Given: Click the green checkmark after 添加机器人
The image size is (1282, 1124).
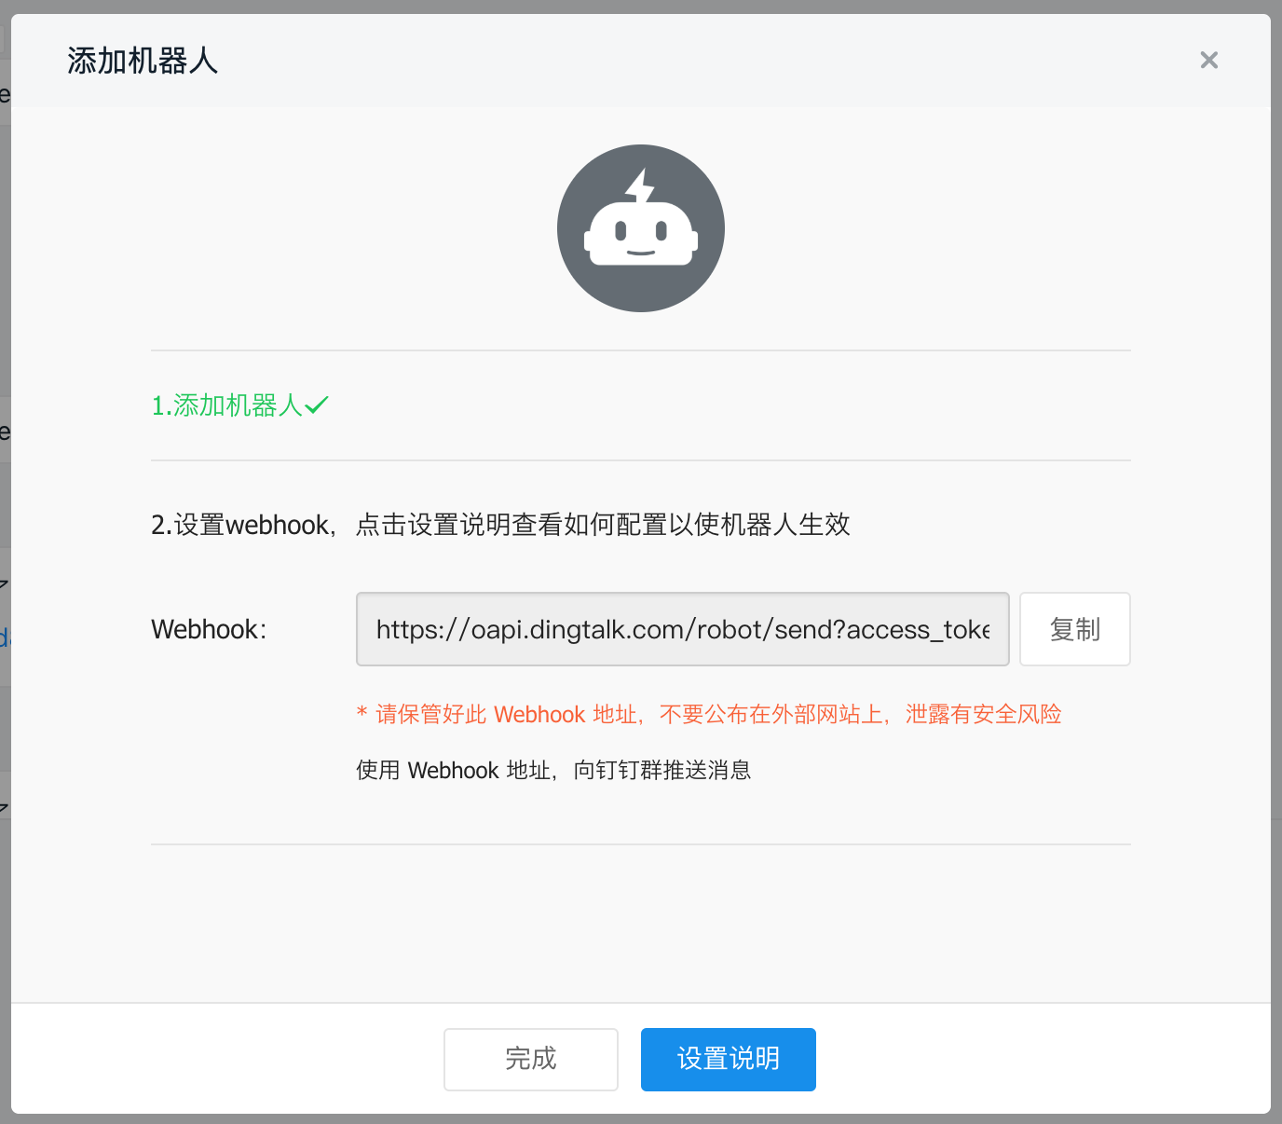Looking at the screenshot, I should (317, 405).
